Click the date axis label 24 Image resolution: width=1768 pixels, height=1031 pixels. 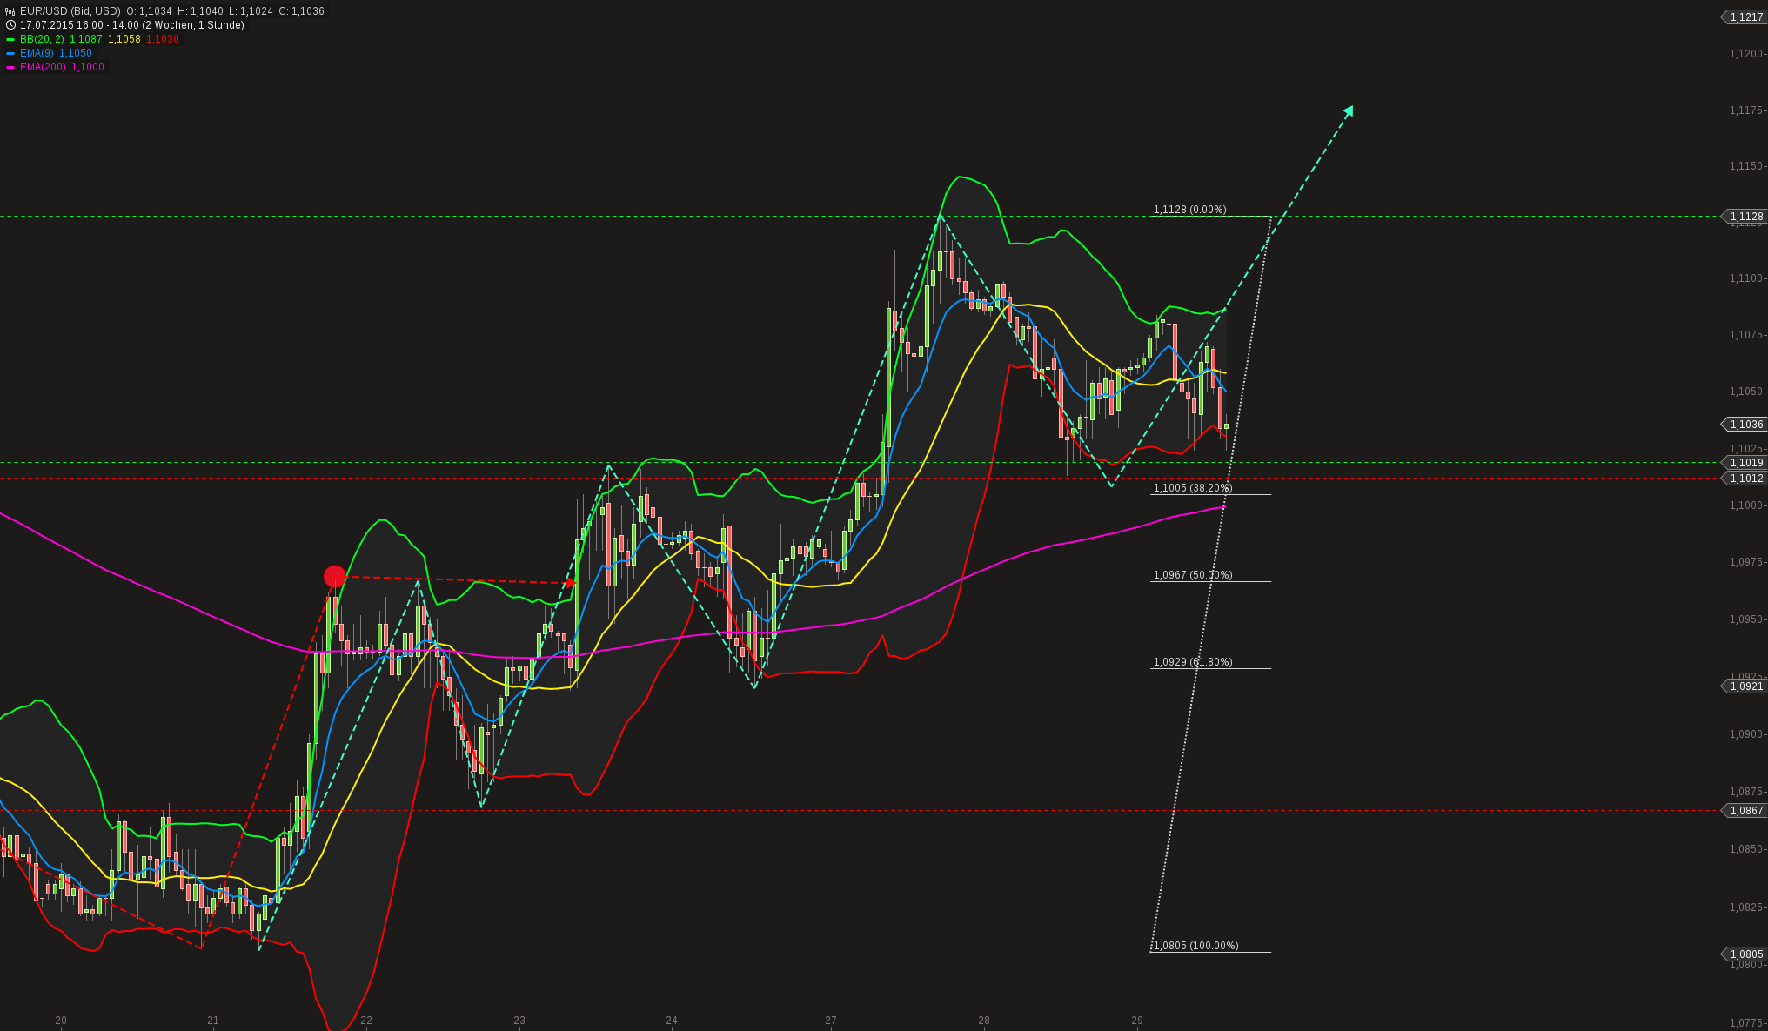point(672,1021)
